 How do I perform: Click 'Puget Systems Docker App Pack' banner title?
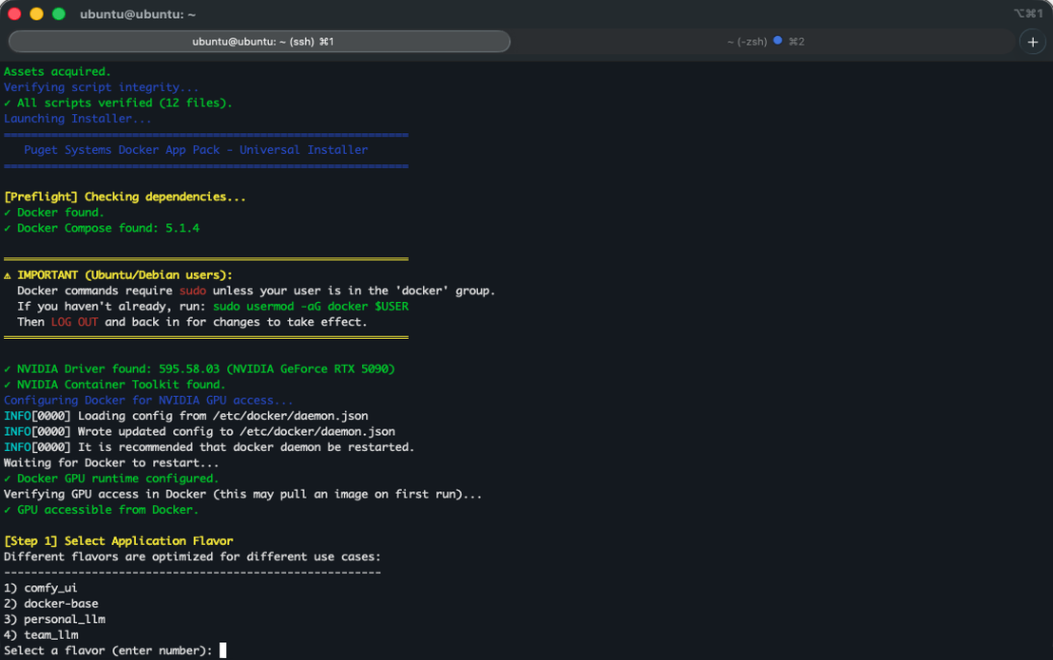click(196, 150)
